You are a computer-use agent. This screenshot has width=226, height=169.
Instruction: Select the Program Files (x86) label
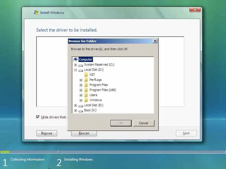tap(103, 90)
